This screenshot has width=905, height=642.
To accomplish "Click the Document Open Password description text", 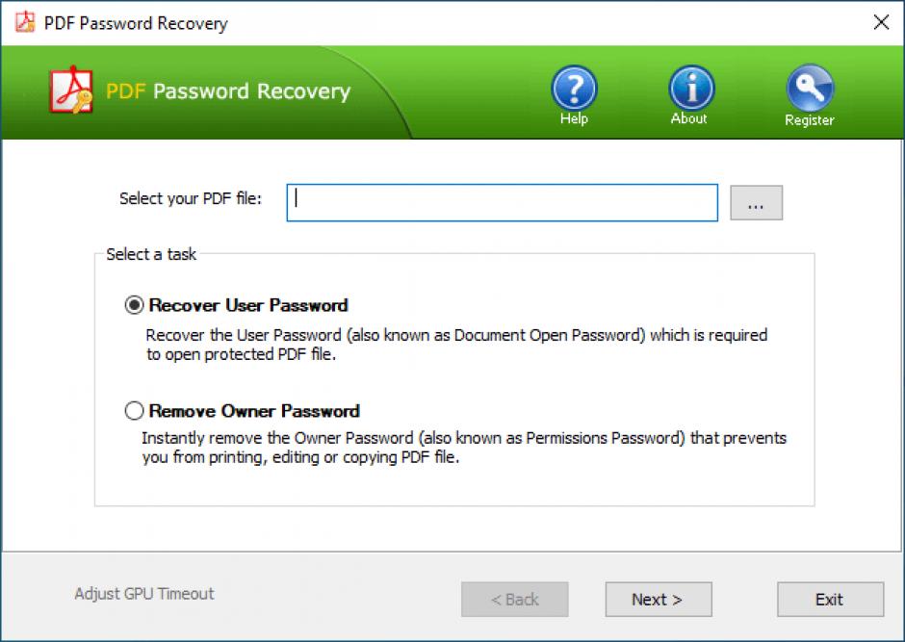I will point(456,344).
